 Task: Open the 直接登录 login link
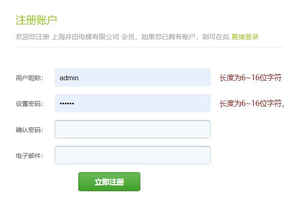[245, 37]
